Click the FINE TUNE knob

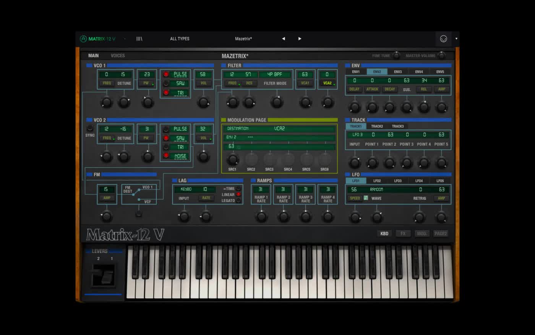click(397, 55)
